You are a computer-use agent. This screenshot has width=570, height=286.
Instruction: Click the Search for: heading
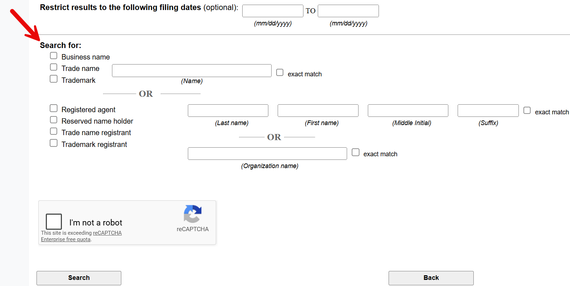60,46
